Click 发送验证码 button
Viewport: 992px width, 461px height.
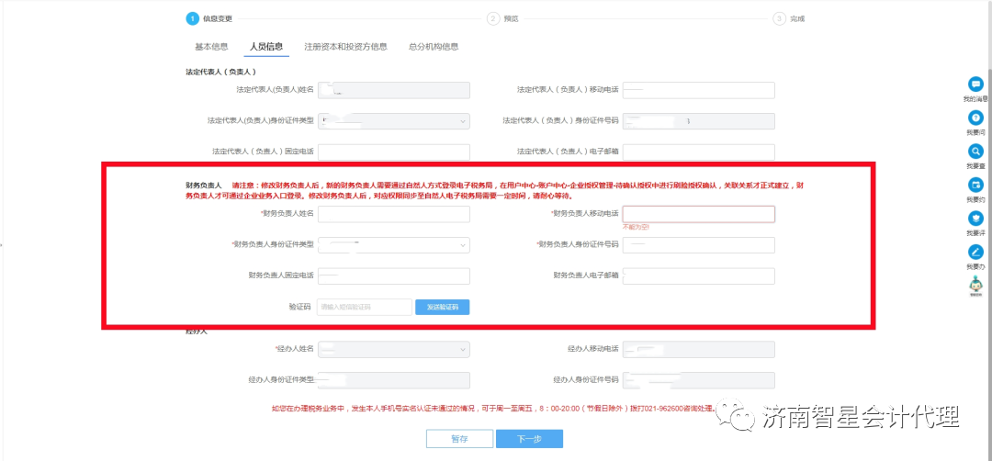click(442, 307)
